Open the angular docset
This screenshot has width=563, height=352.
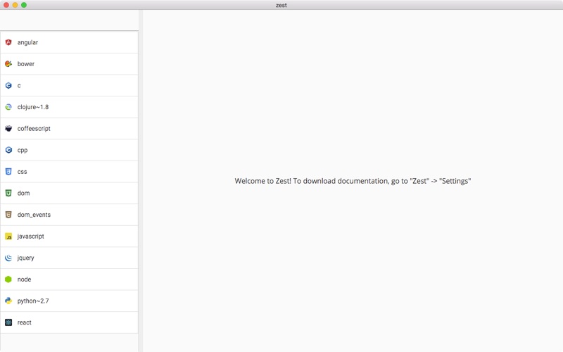click(69, 42)
